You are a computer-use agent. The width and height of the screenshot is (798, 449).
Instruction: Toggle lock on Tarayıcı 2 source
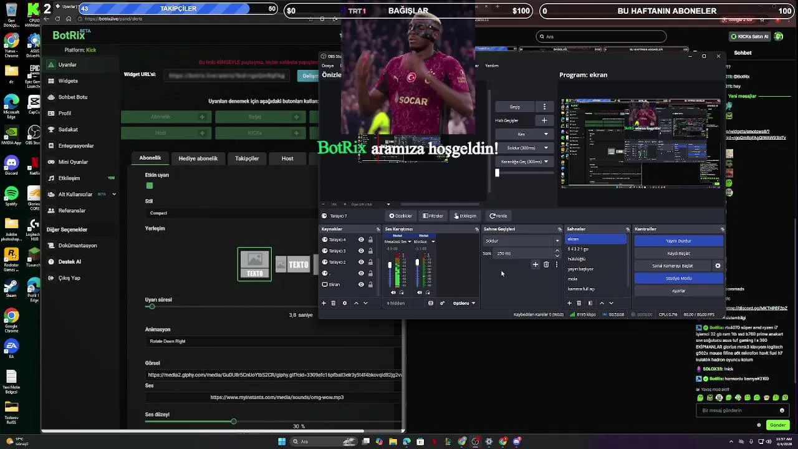[x=370, y=262]
